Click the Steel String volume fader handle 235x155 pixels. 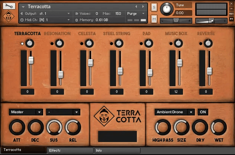coord(120,71)
